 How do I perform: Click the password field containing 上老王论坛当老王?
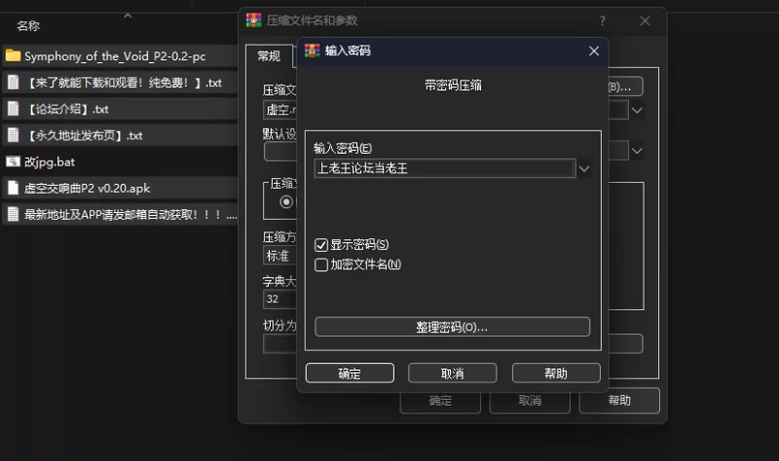pos(445,168)
